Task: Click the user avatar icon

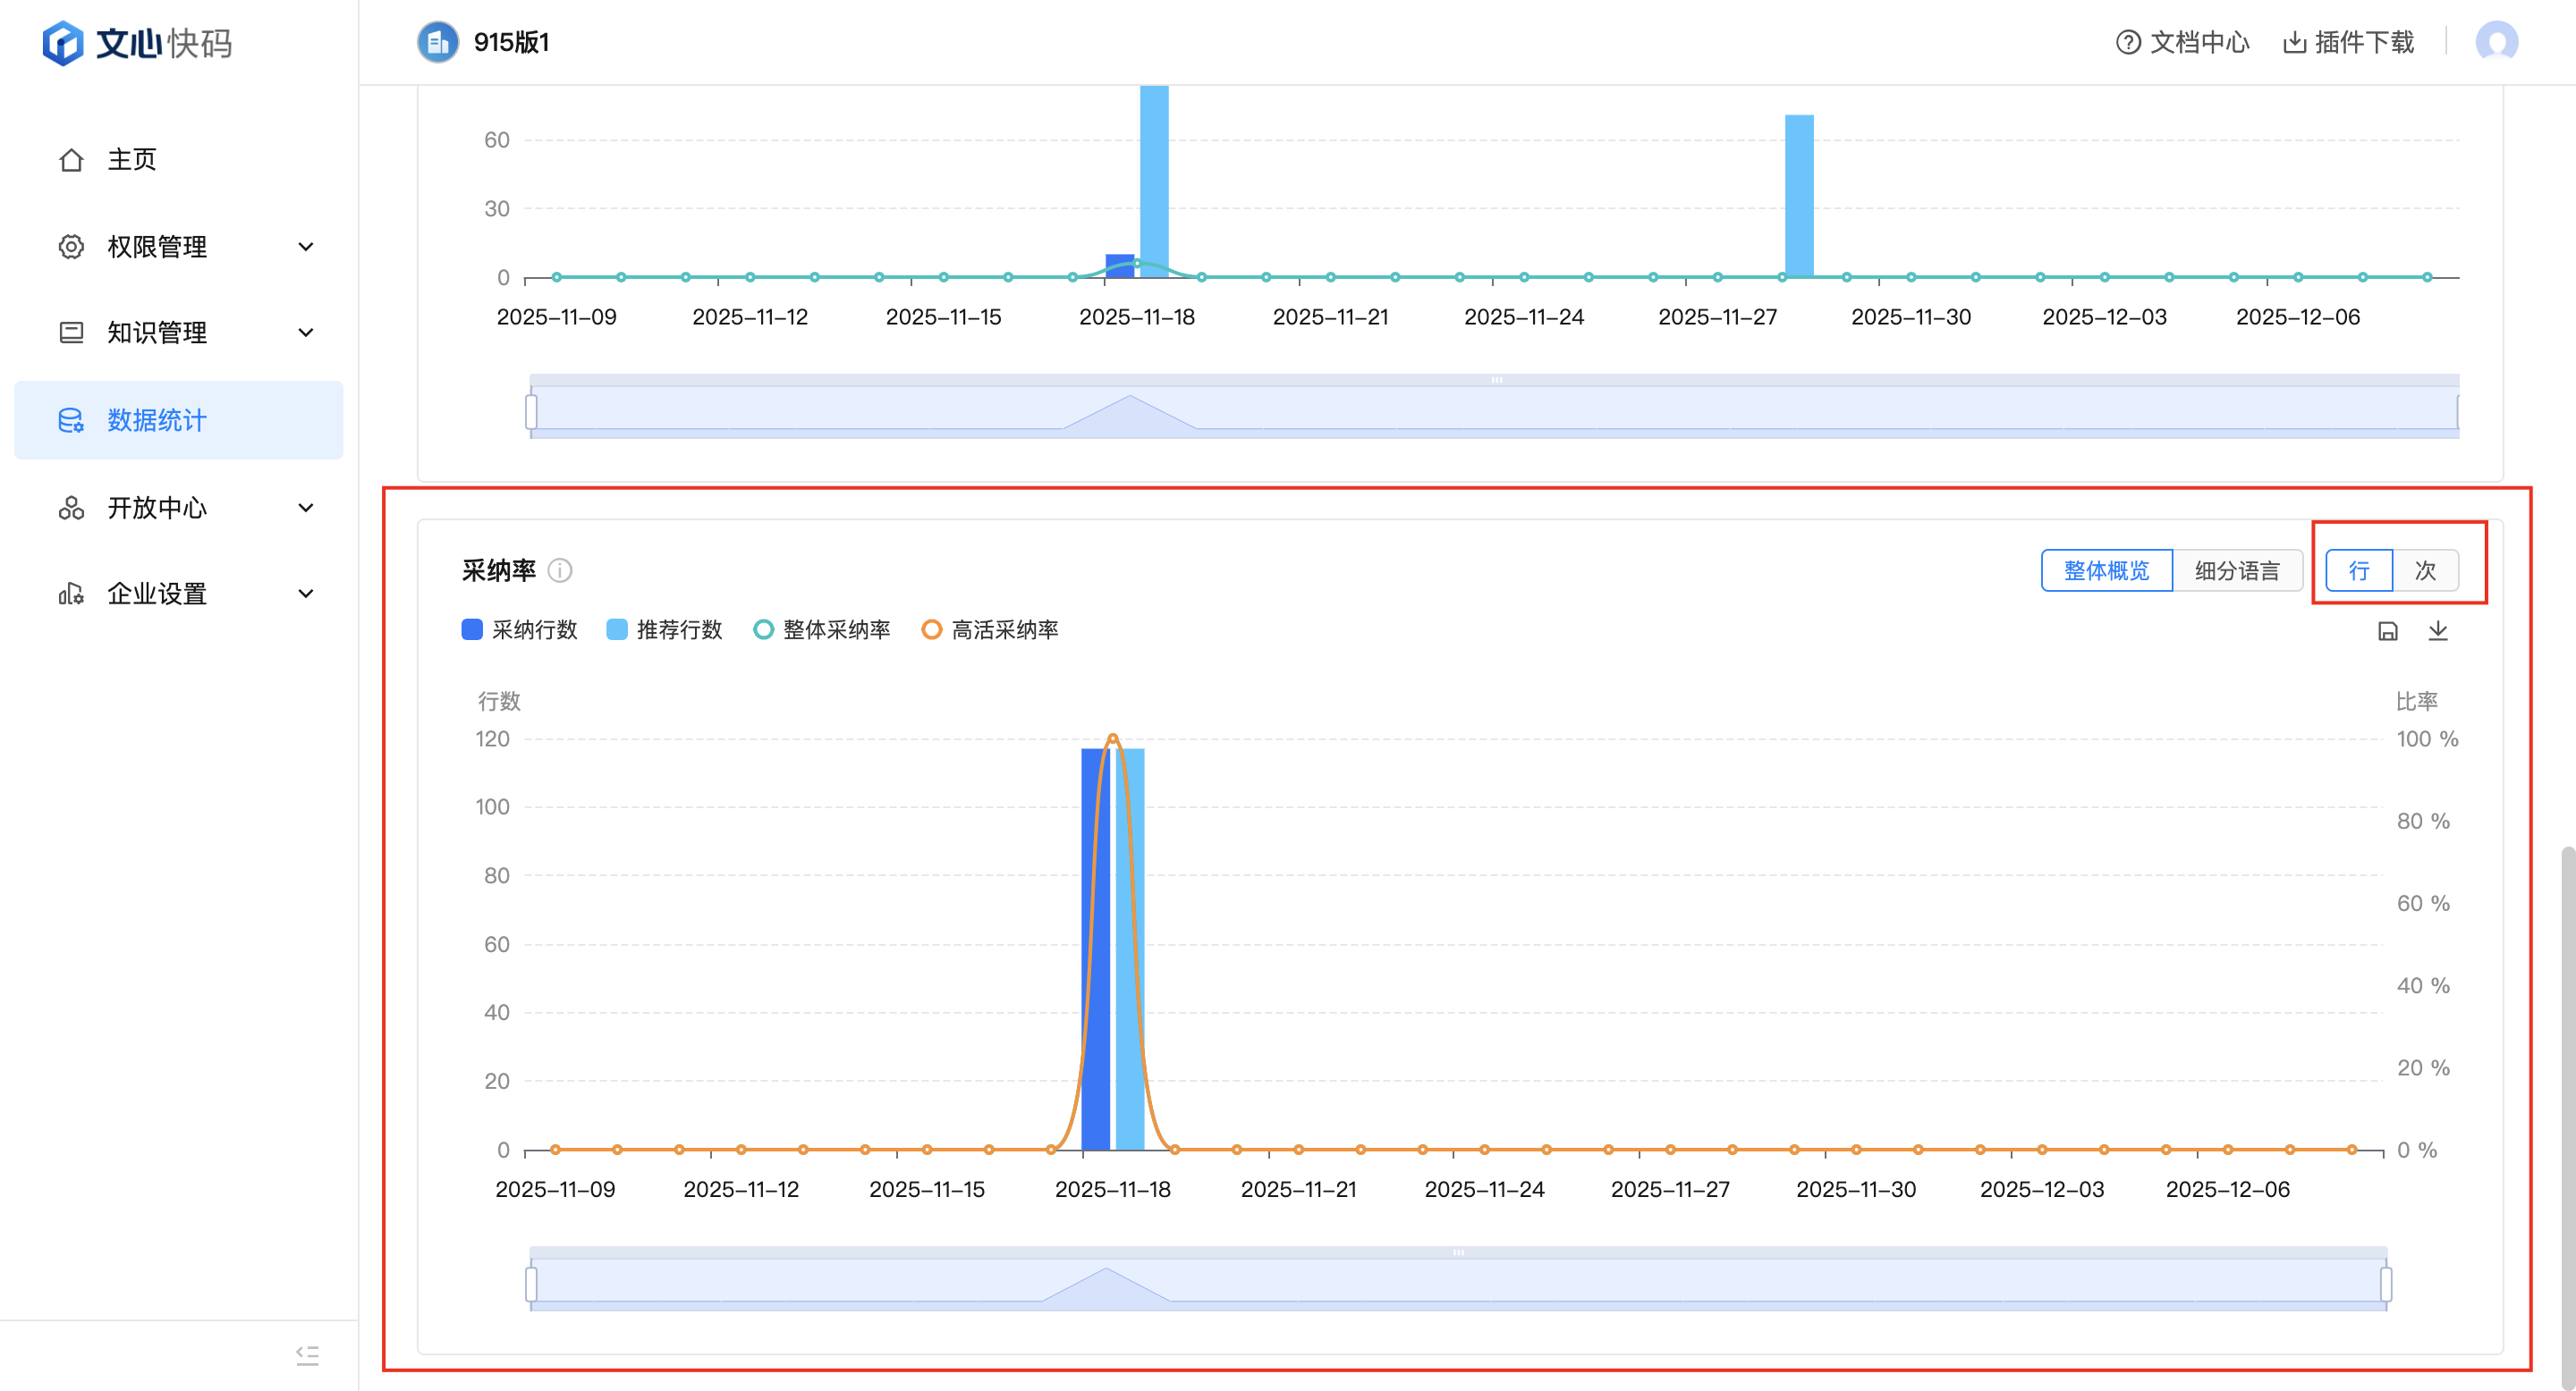Action: tap(2496, 42)
